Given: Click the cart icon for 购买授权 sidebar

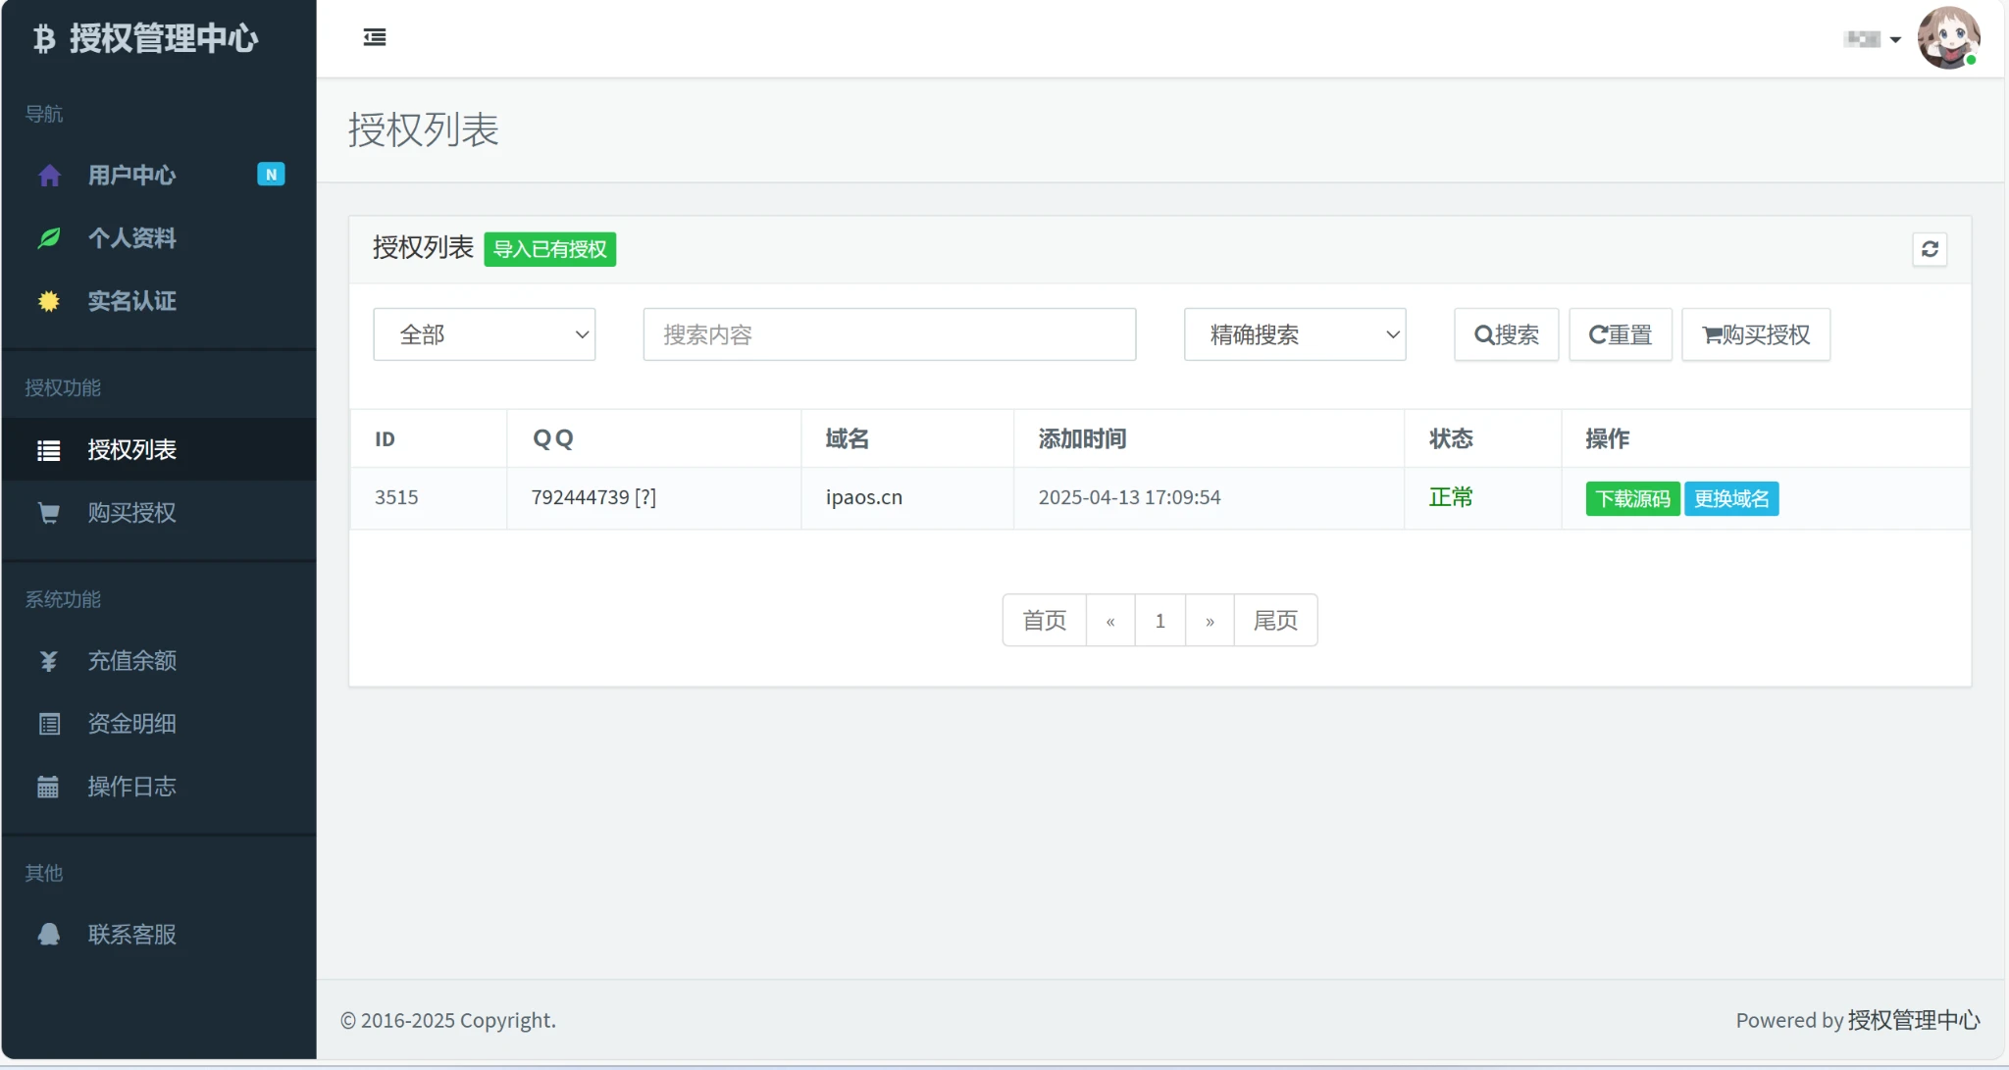Looking at the screenshot, I should tap(49, 513).
